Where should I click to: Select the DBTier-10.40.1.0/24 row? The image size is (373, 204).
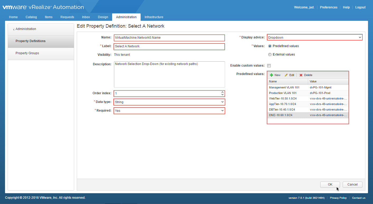(x=308, y=110)
